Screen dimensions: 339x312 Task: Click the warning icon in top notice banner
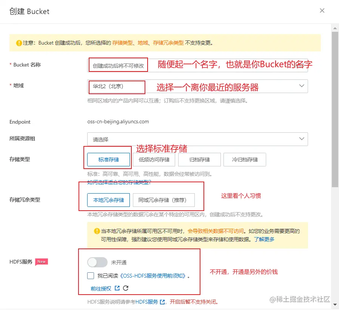point(19,43)
